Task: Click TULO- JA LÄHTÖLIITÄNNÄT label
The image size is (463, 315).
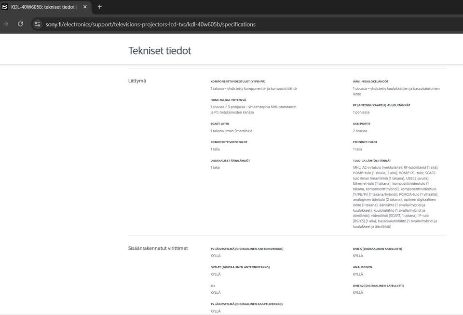Action: coord(372,161)
